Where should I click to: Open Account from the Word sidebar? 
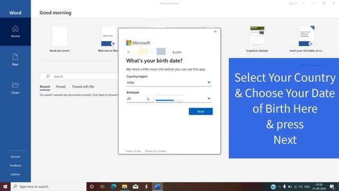[15, 157]
